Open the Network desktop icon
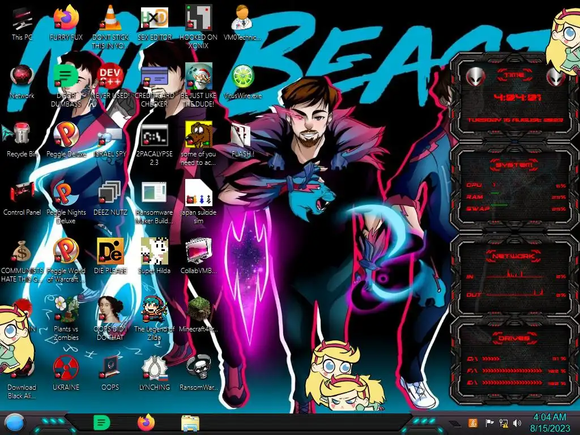The height and width of the screenshot is (435, 580). 22,82
